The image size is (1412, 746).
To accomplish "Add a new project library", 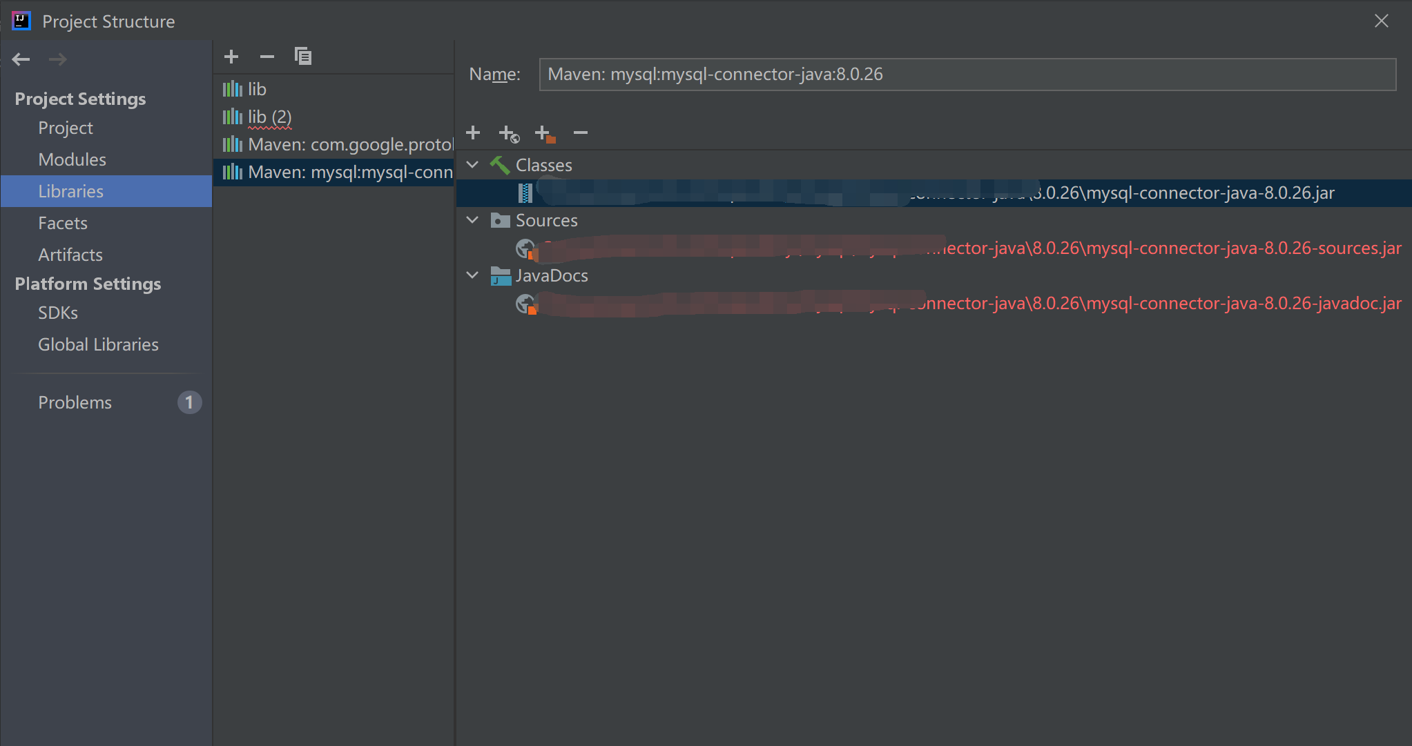I will click(x=231, y=57).
